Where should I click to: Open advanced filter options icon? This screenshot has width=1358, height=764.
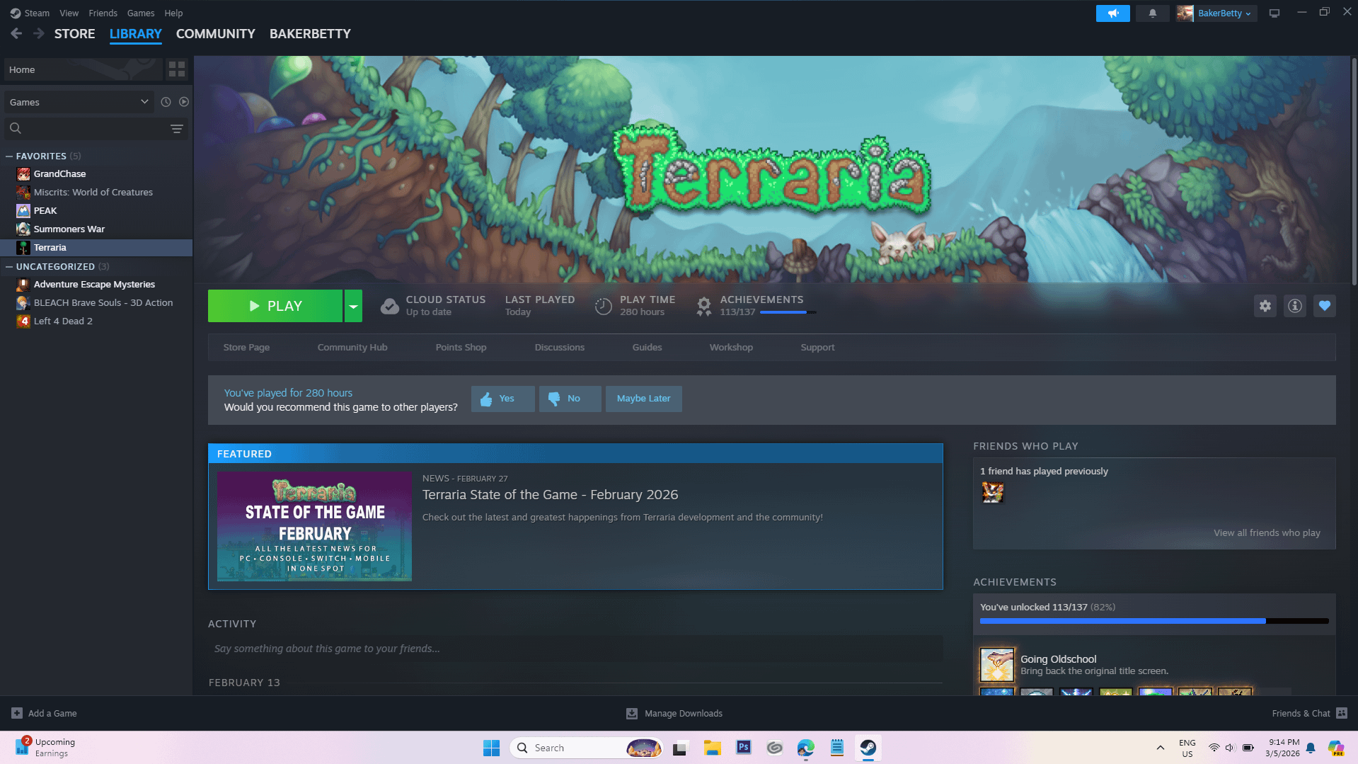[177, 129]
